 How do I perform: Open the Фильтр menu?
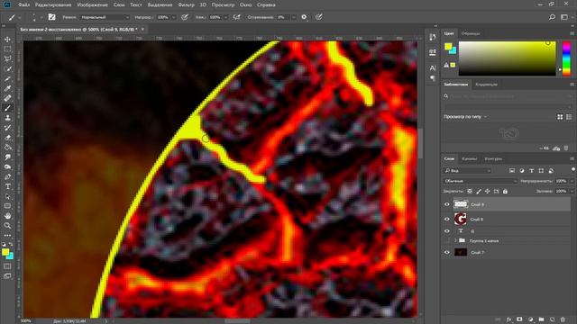pos(186,4)
